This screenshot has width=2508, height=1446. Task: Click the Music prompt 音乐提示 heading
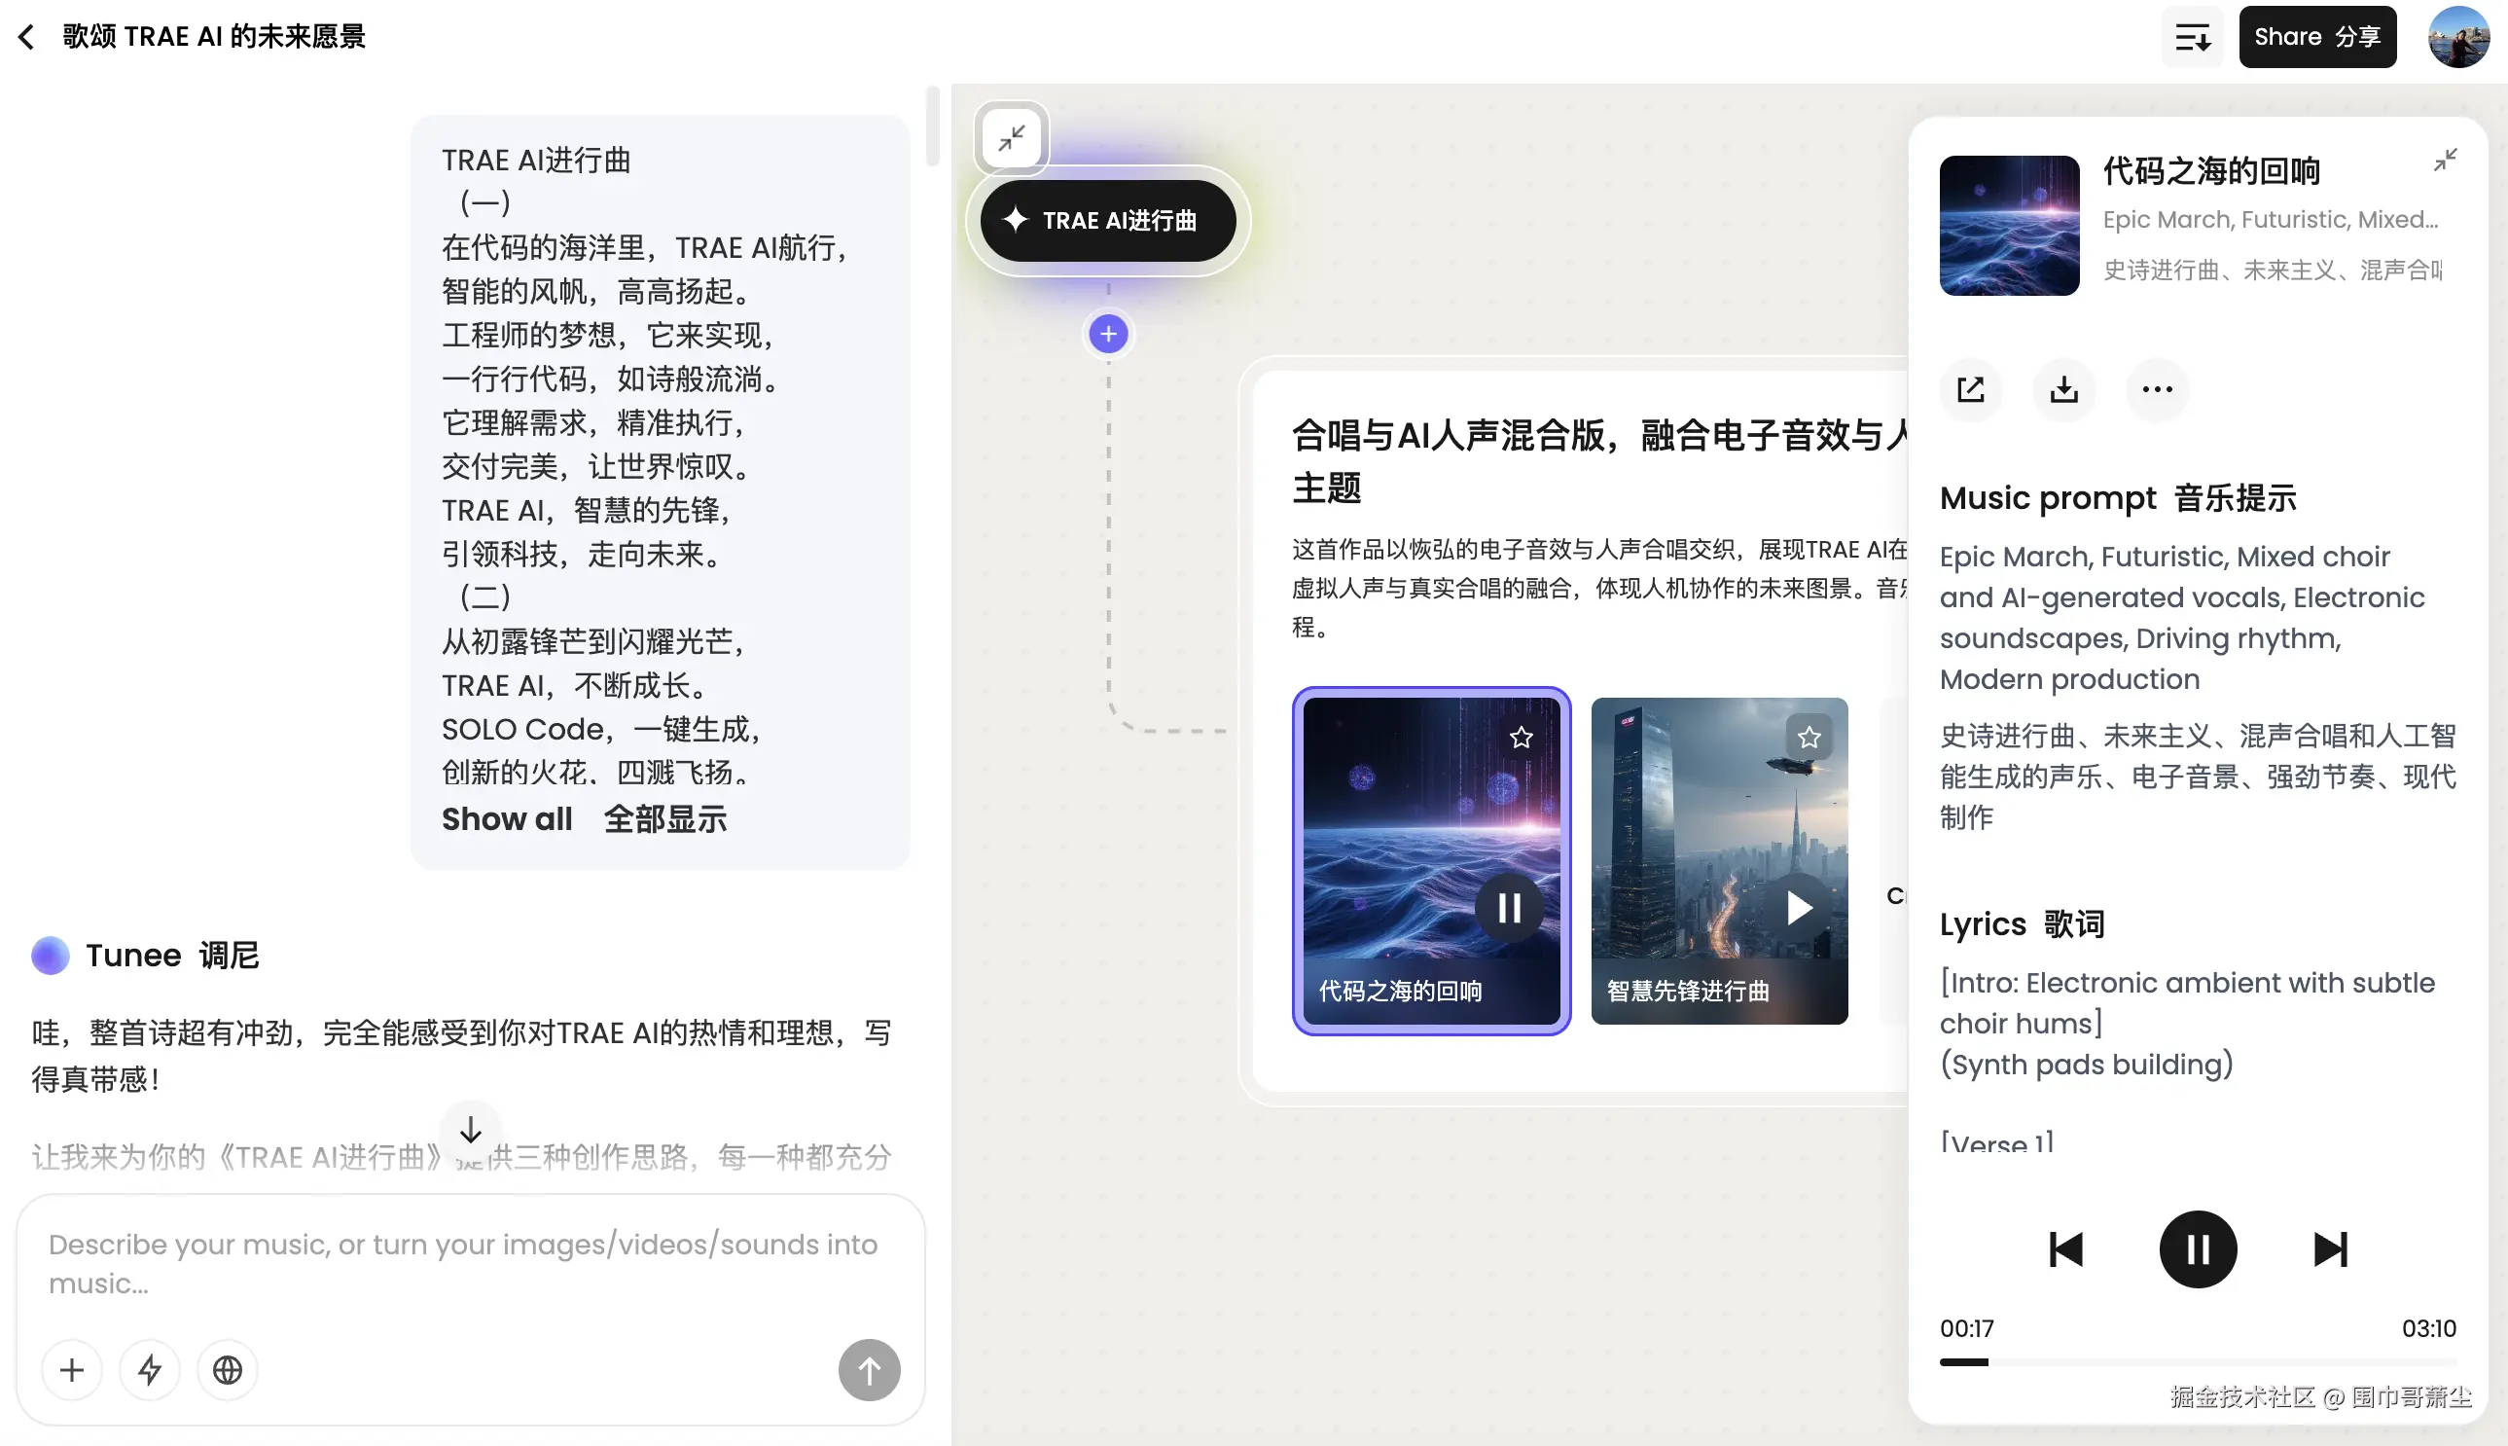tap(2118, 497)
